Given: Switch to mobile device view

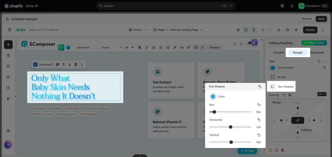Looking at the screenshot, I should tap(254, 30).
